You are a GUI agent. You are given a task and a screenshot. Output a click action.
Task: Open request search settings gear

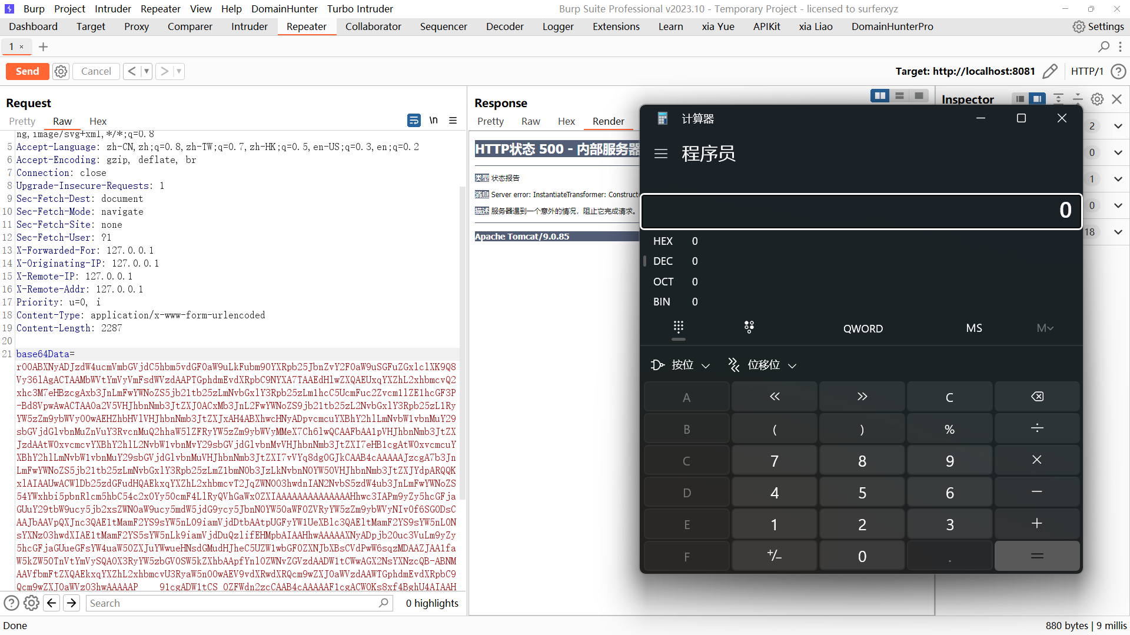click(32, 603)
